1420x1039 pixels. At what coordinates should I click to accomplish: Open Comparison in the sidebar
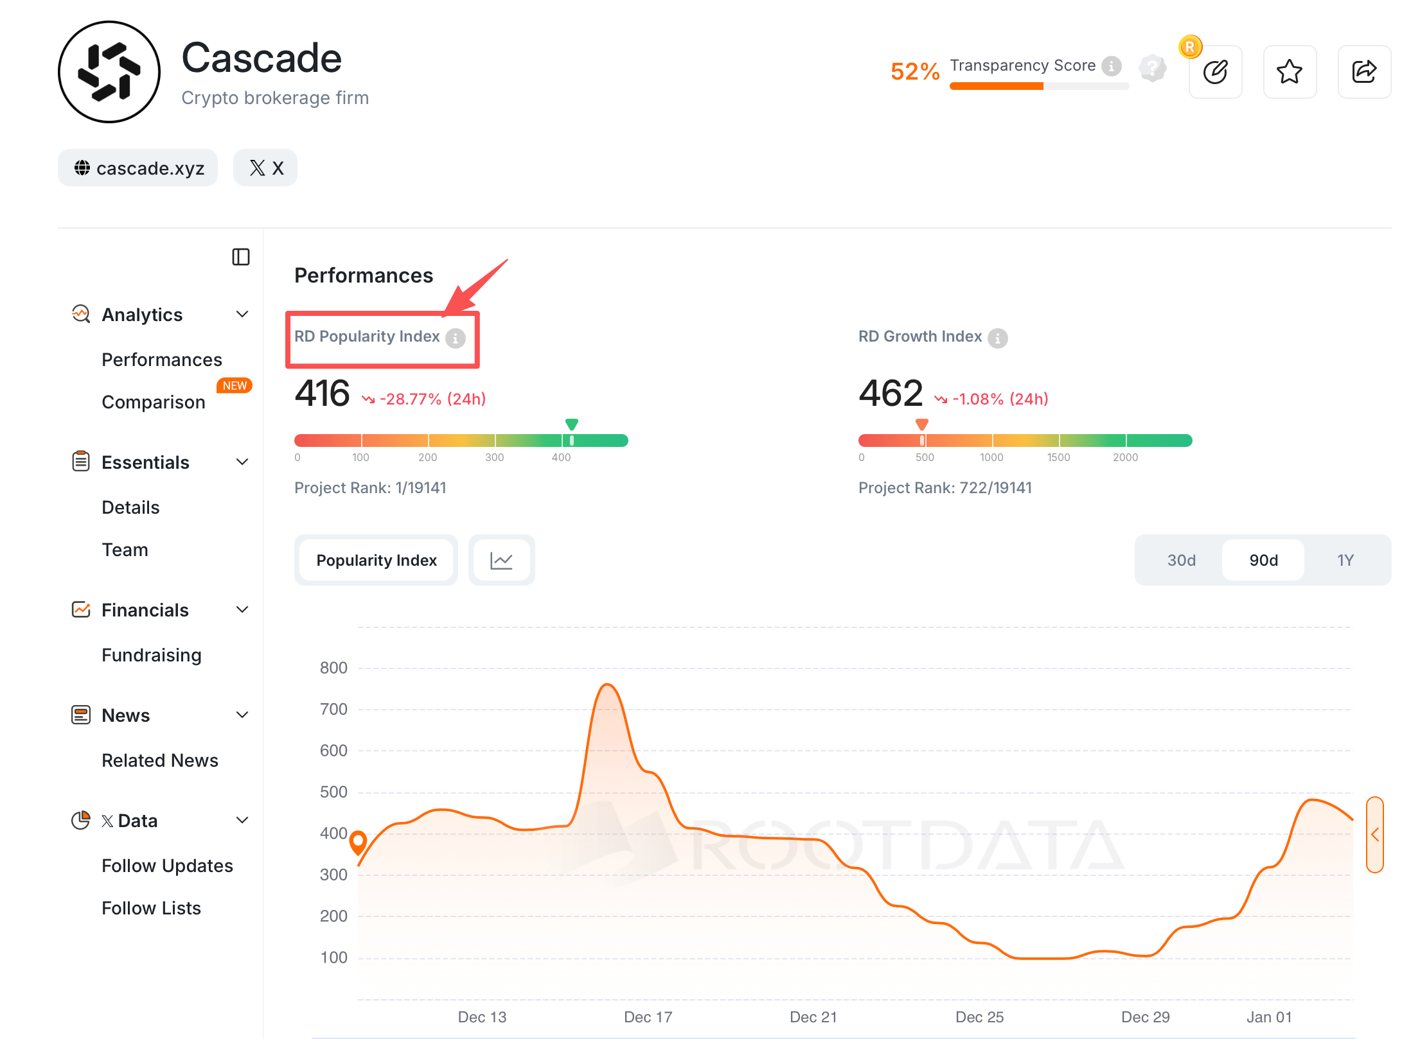pyautogui.click(x=154, y=402)
